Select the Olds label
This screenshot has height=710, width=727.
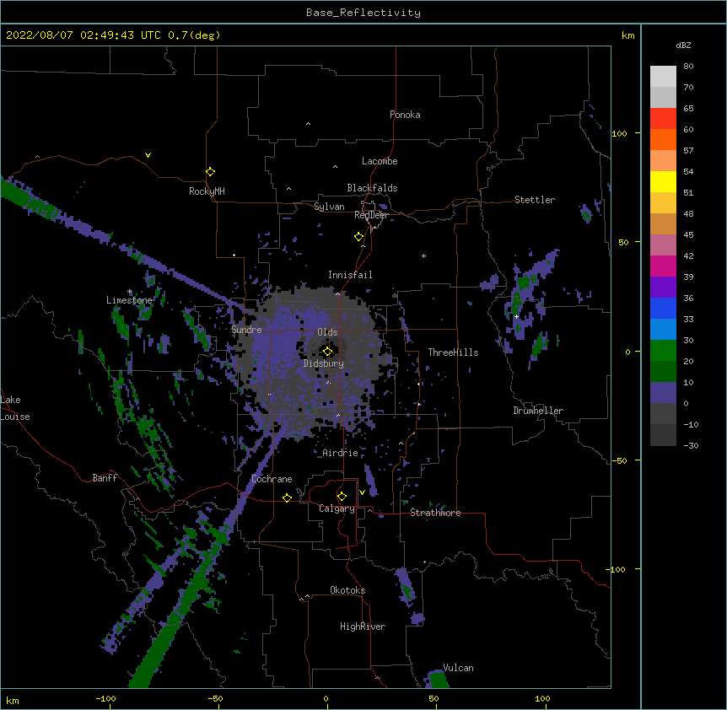click(x=327, y=332)
